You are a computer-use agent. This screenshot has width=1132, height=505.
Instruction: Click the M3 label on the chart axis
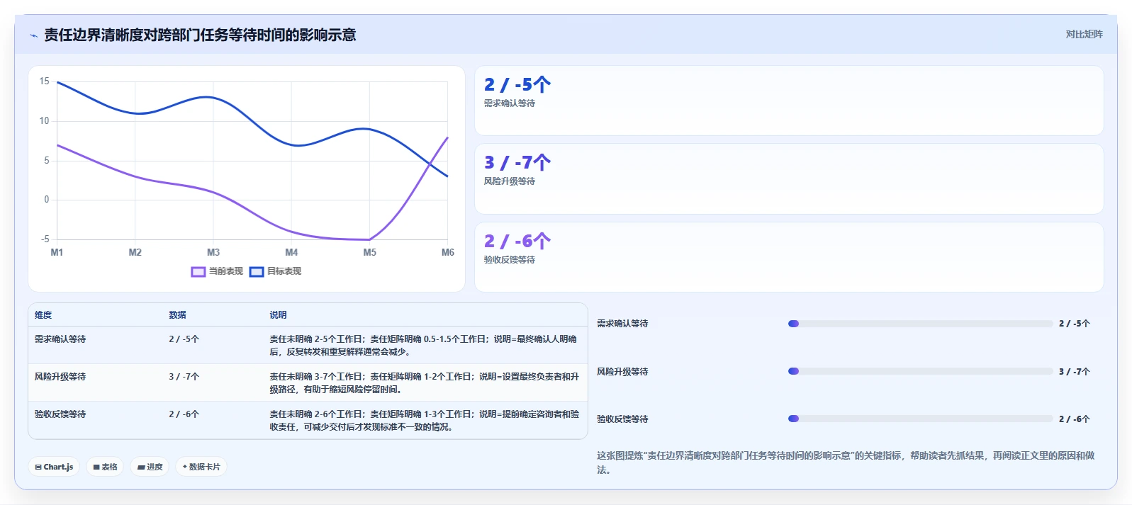(x=213, y=253)
